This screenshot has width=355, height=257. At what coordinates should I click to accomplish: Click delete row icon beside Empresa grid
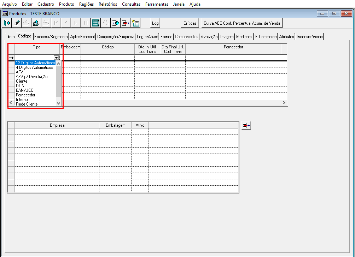click(246, 125)
